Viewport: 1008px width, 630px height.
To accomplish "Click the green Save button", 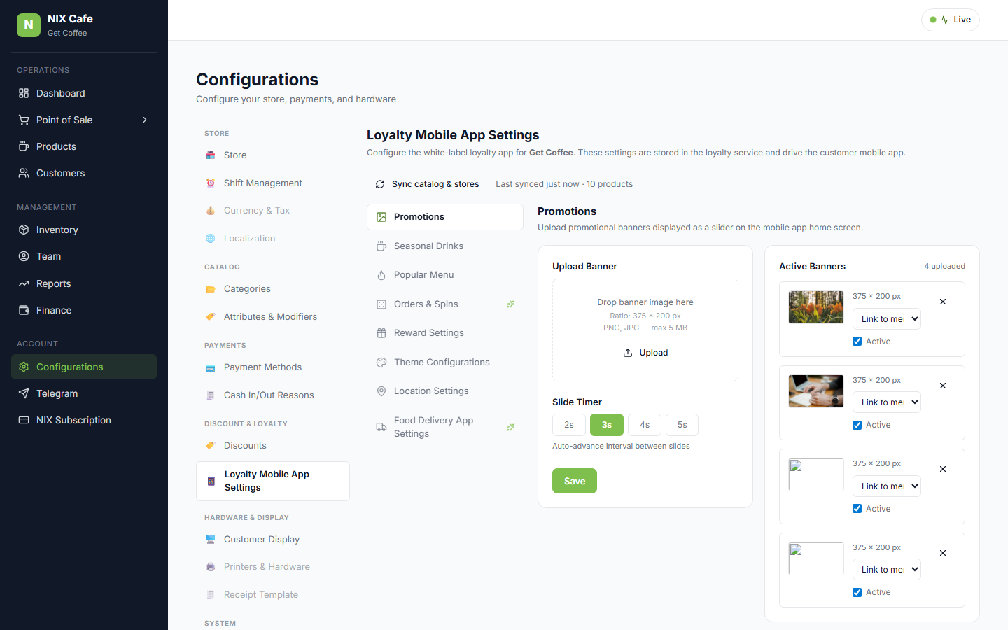I will [575, 481].
